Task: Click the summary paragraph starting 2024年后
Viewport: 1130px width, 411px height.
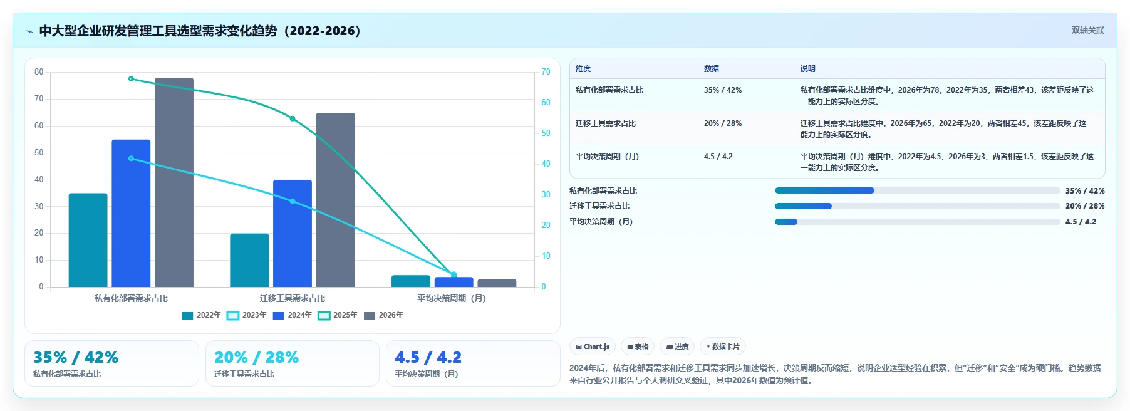Action: click(835, 374)
